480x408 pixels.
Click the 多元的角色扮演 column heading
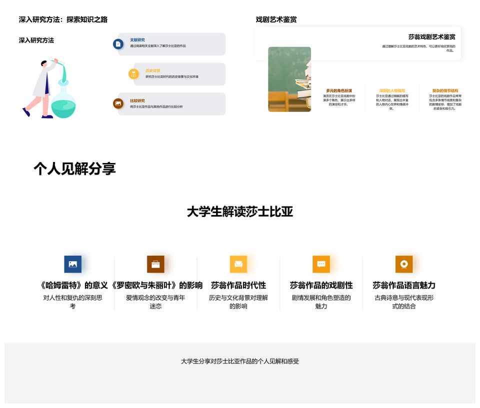click(339, 90)
